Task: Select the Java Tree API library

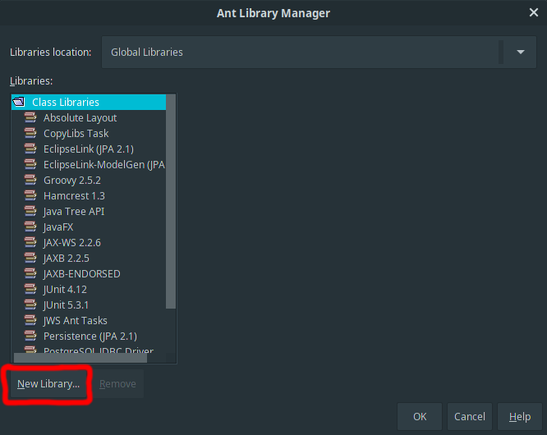Action: coord(74,212)
